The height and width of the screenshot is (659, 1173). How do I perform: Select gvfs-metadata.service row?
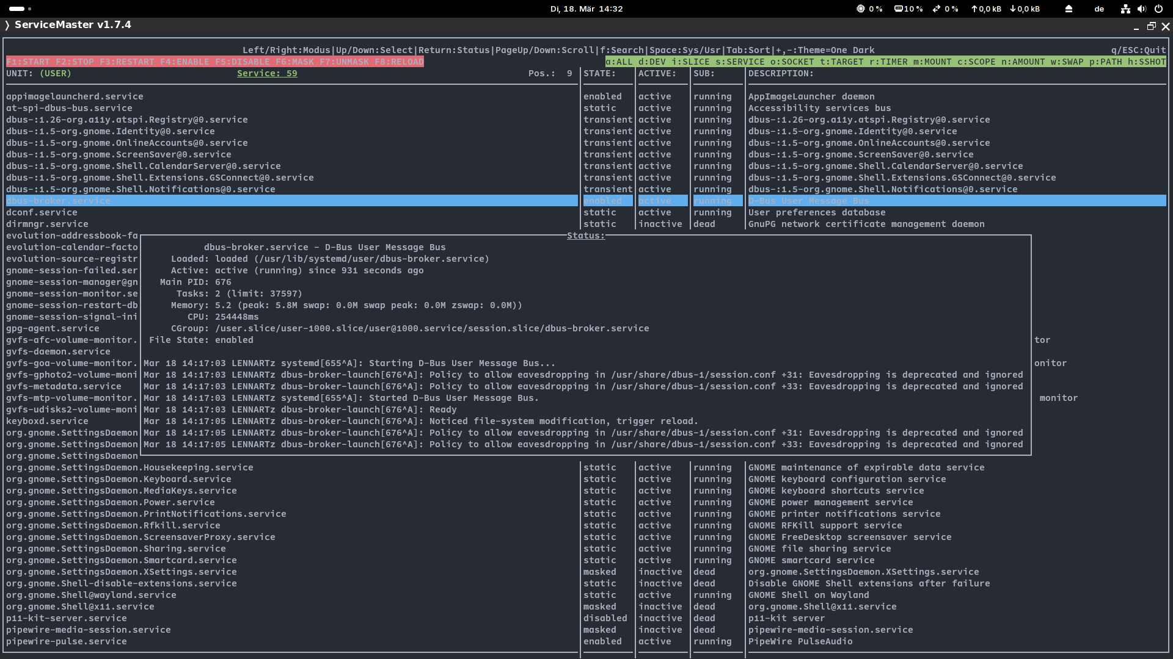tap(64, 386)
